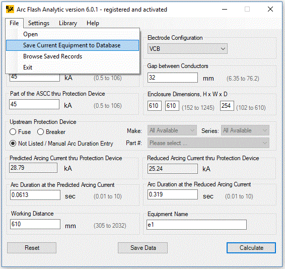Screen dimensions: 285x269
Task: Select Exit from the File menu
Action: [x=73, y=68]
